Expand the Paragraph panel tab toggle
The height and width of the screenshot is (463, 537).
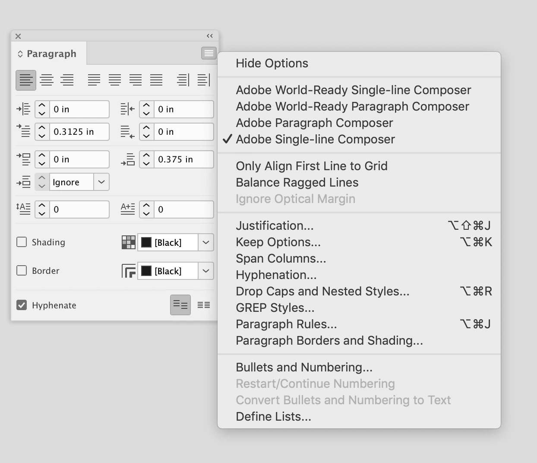point(20,54)
